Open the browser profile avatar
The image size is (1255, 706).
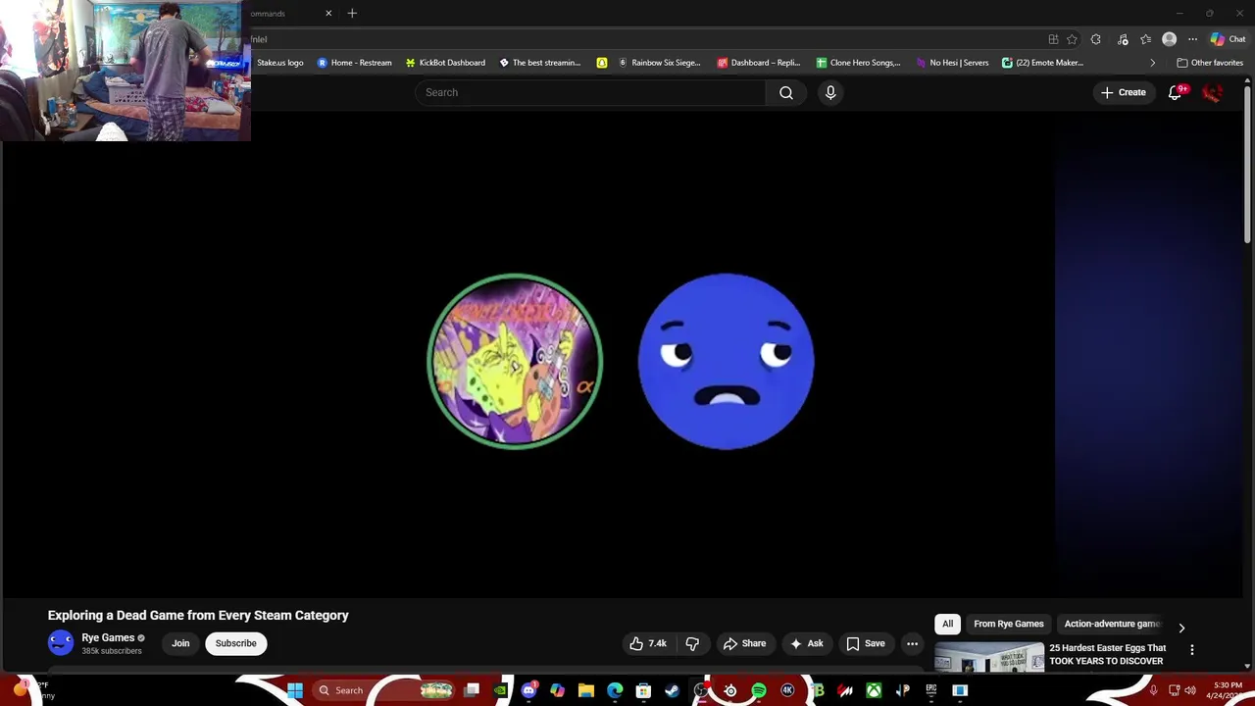click(x=1169, y=39)
